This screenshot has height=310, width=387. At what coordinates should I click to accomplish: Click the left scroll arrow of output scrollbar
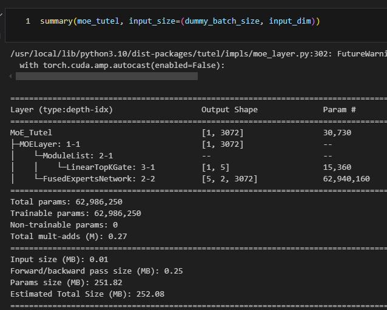click(x=10, y=76)
